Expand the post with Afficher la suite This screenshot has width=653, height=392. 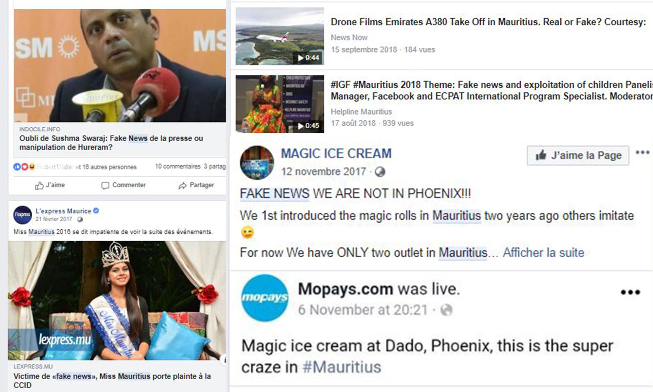(543, 252)
